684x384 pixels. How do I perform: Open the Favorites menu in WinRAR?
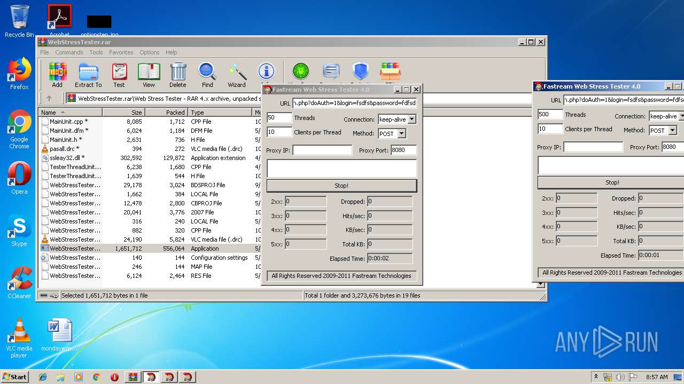click(x=121, y=52)
